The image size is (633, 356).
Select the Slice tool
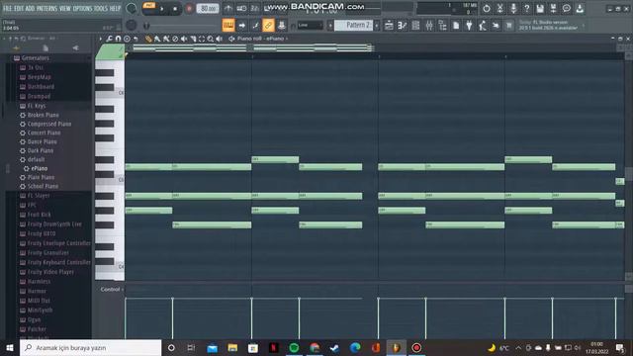click(x=193, y=39)
